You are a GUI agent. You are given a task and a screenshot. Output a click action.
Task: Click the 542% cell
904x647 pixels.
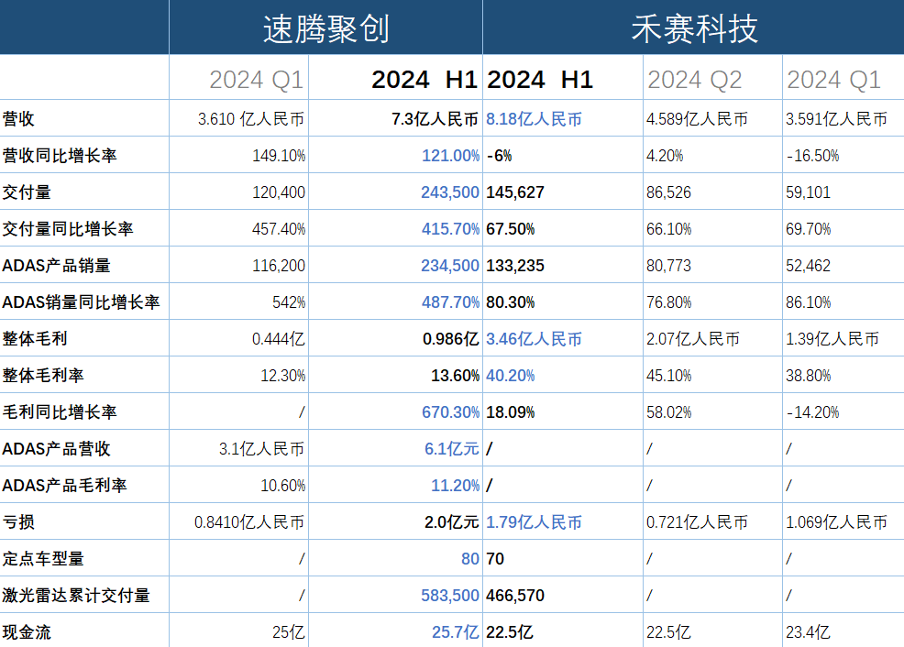pyautogui.click(x=238, y=302)
